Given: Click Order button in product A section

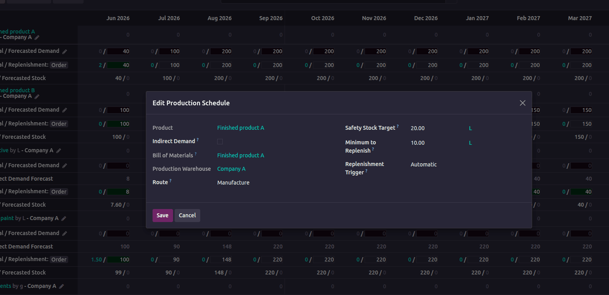Looking at the screenshot, I should [x=59, y=65].
